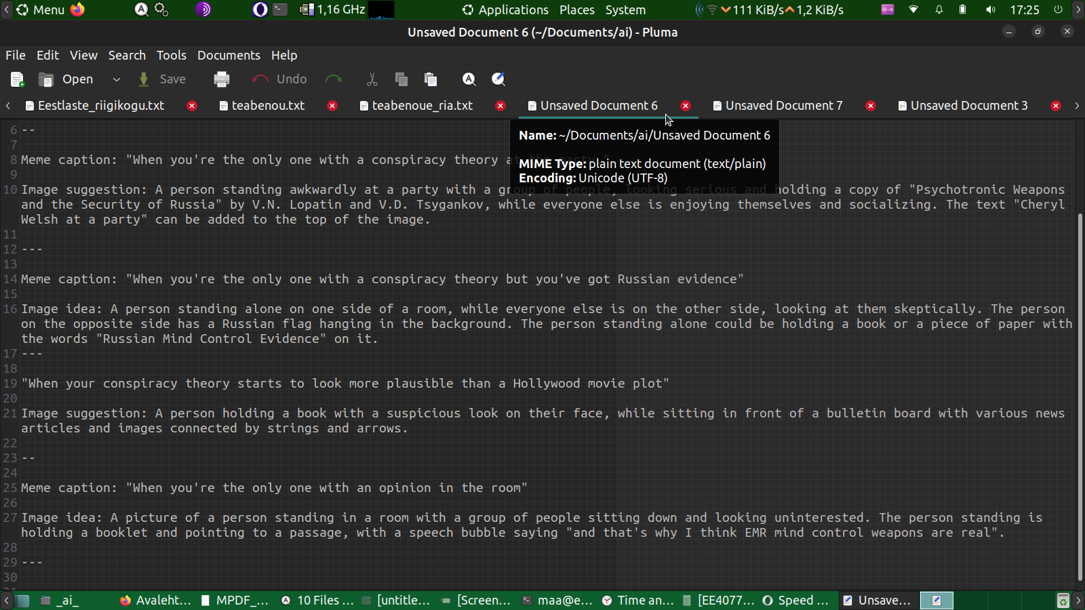Select the Unsaved Document 6 tab
The image size is (1085, 610).
click(x=599, y=106)
